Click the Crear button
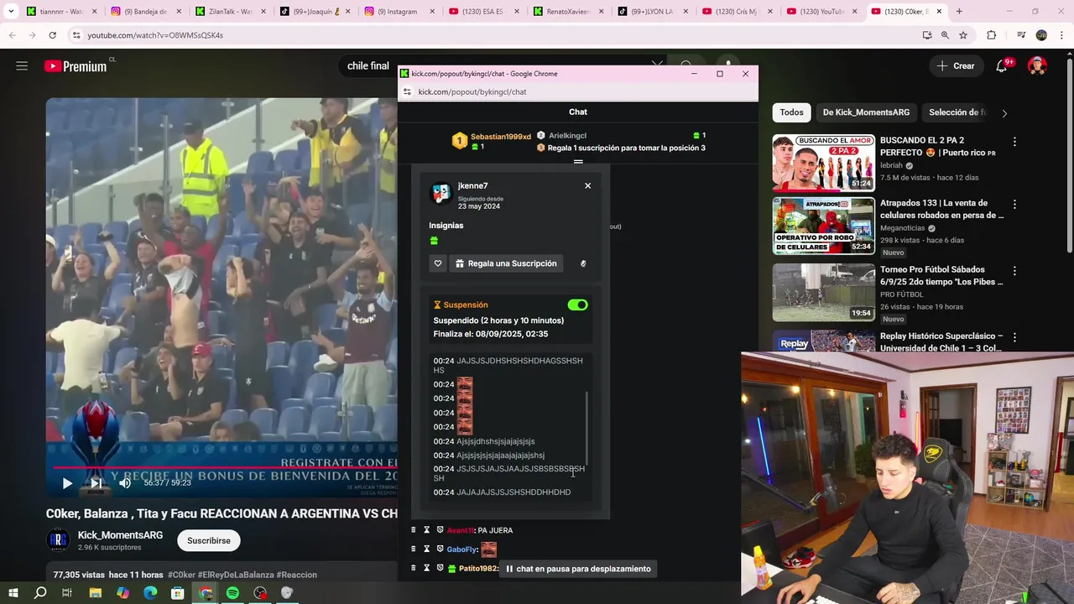Image resolution: width=1074 pixels, height=604 pixels. [956, 66]
